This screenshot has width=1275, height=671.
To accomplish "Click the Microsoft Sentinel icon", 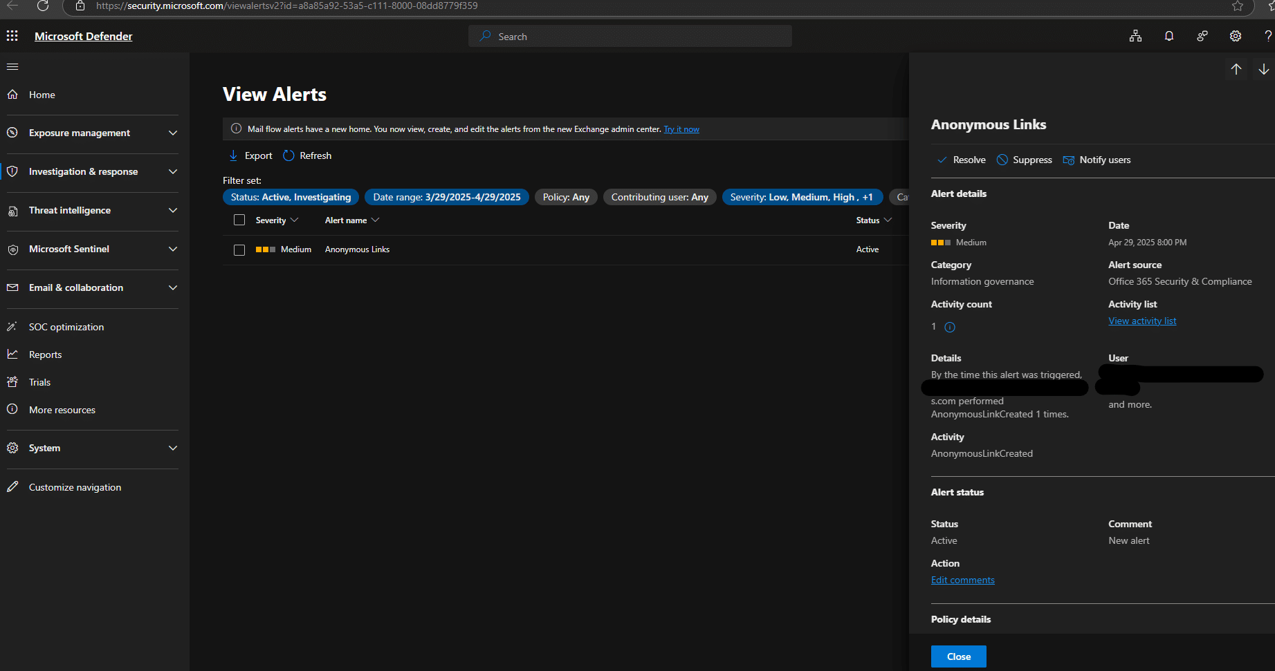I will 12,249.
